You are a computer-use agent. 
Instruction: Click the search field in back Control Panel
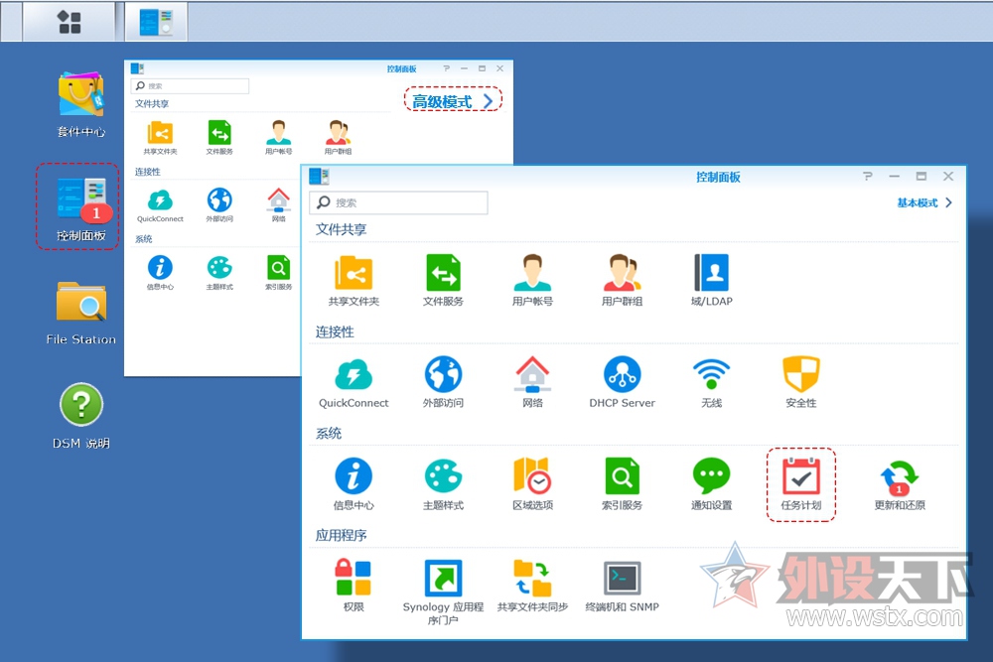pyautogui.click(x=190, y=85)
